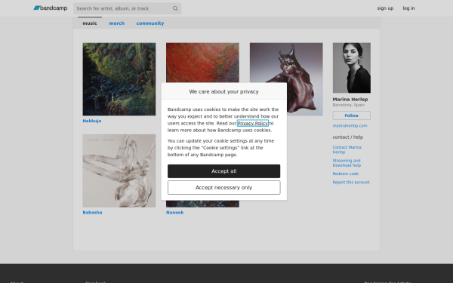Open the Babasha album title link
This screenshot has height=283, width=453.
92,212
